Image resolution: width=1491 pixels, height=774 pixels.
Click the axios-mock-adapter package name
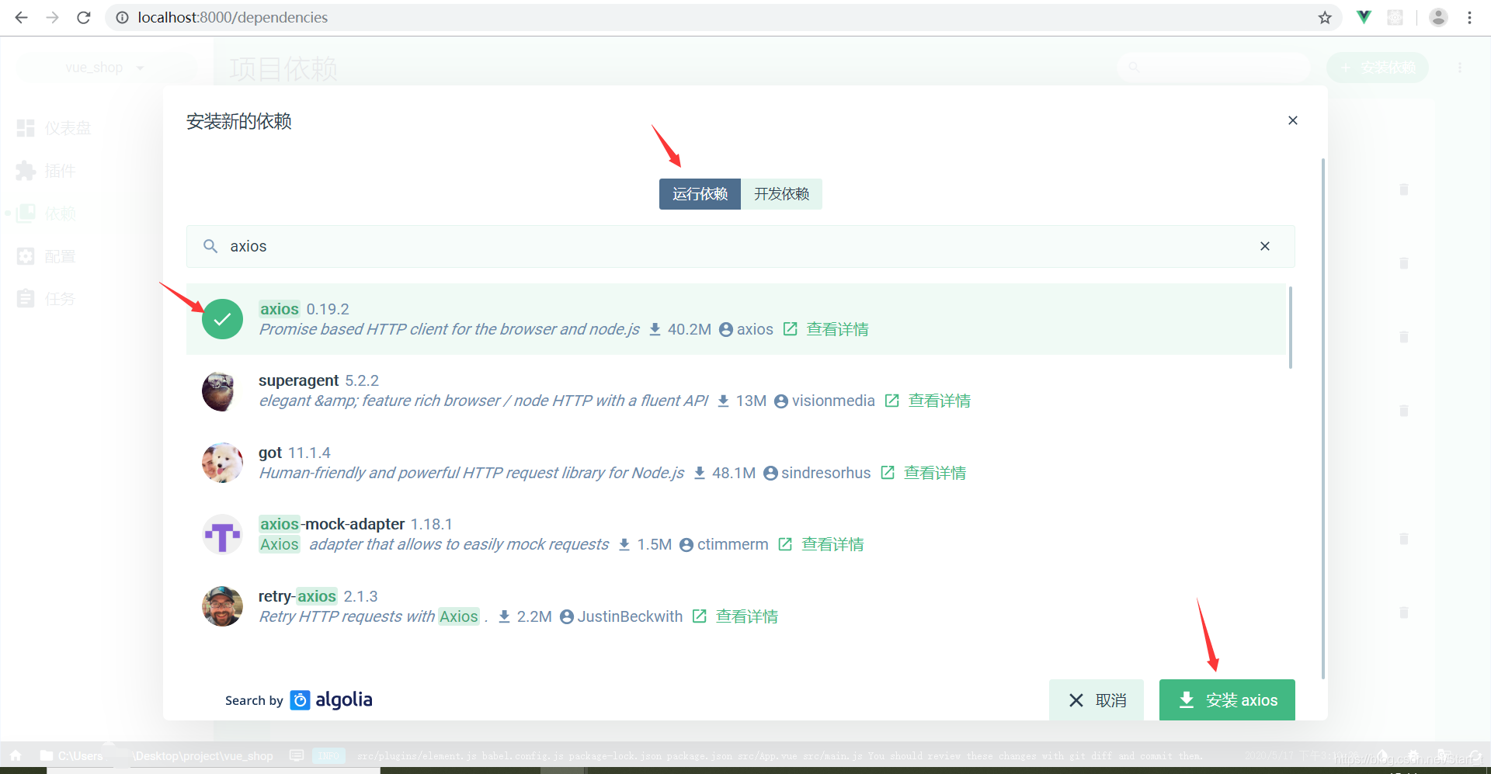(332, 524)
